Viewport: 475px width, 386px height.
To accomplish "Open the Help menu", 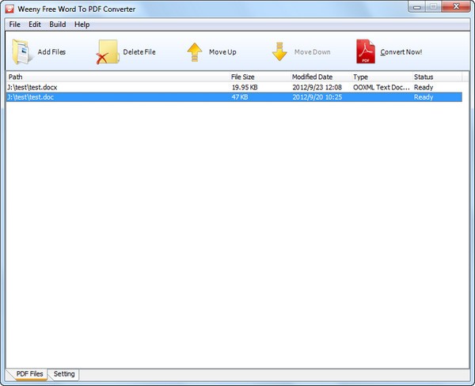I will pos(82,25).
